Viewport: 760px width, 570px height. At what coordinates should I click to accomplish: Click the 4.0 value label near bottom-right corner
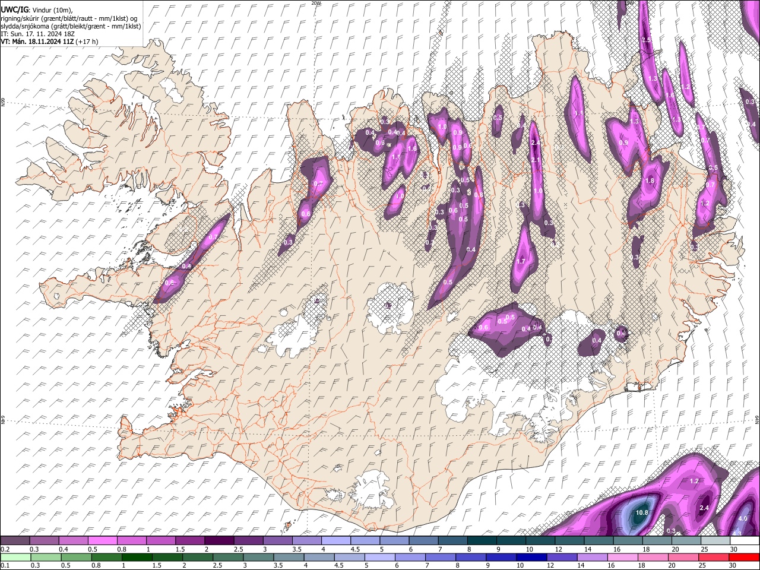[x=742, y=518]
